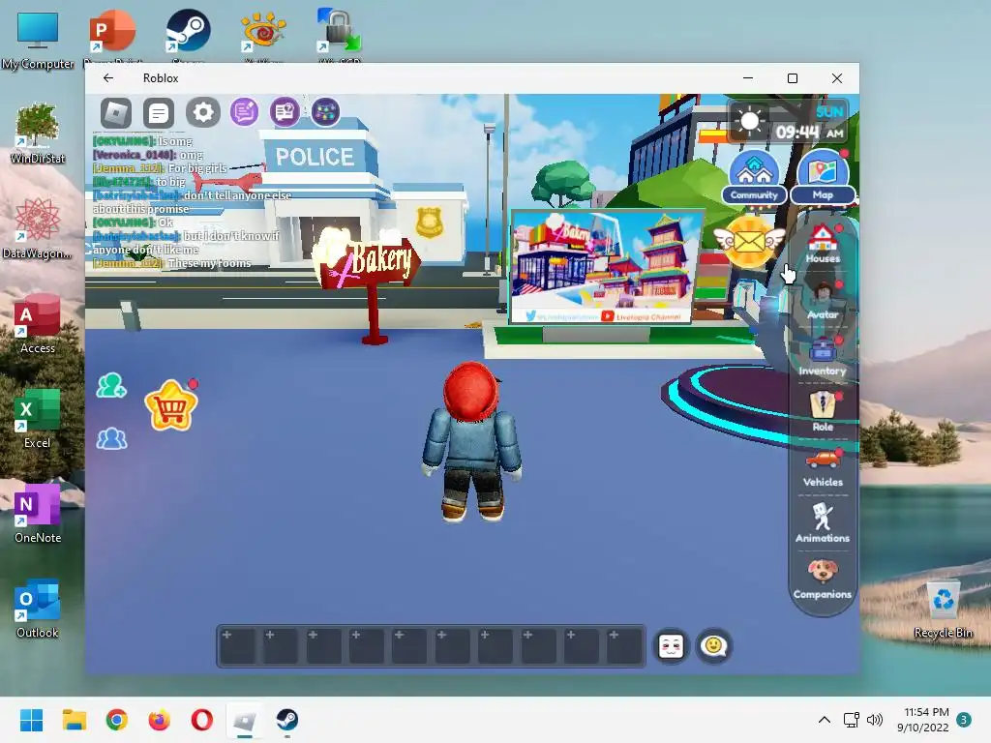991x743 pixels.
Task: Open the Vehicles menu
Action: [x=823, y=469]
